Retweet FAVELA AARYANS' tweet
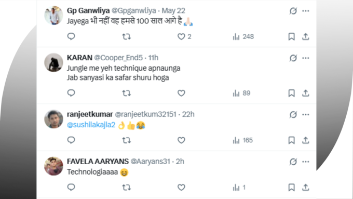353x199 pixels. (126, 187)
